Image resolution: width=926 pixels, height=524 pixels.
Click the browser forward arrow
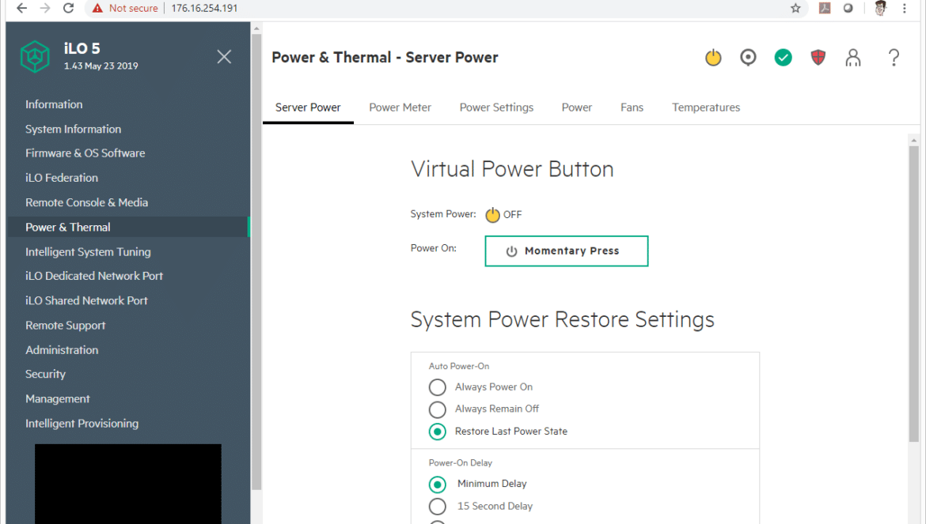(x=45, y=8)
